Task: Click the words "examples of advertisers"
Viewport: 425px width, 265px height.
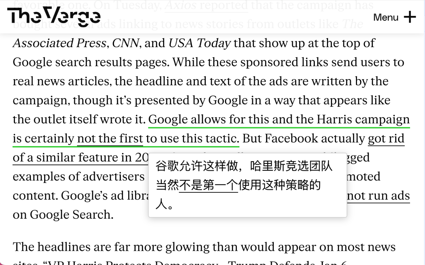Action: coord(79,177)
